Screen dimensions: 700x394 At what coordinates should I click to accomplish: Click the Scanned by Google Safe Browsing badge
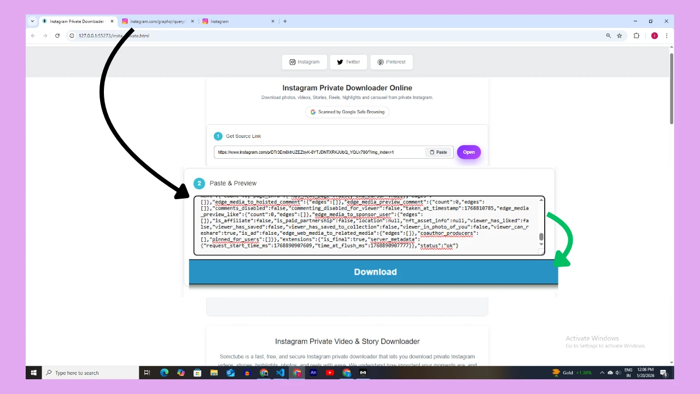click(x=347, y=112)
